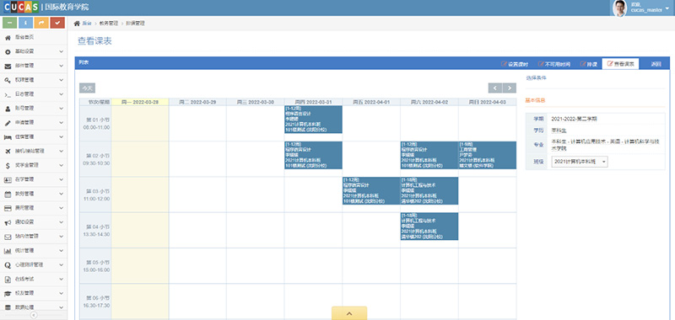Screen dimensions: 675x320
Task: Click the red checkmark icon button
Action: 57,23
